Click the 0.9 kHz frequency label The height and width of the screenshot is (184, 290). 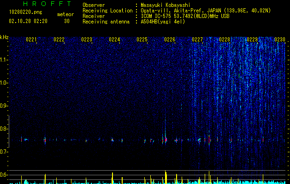4,106
